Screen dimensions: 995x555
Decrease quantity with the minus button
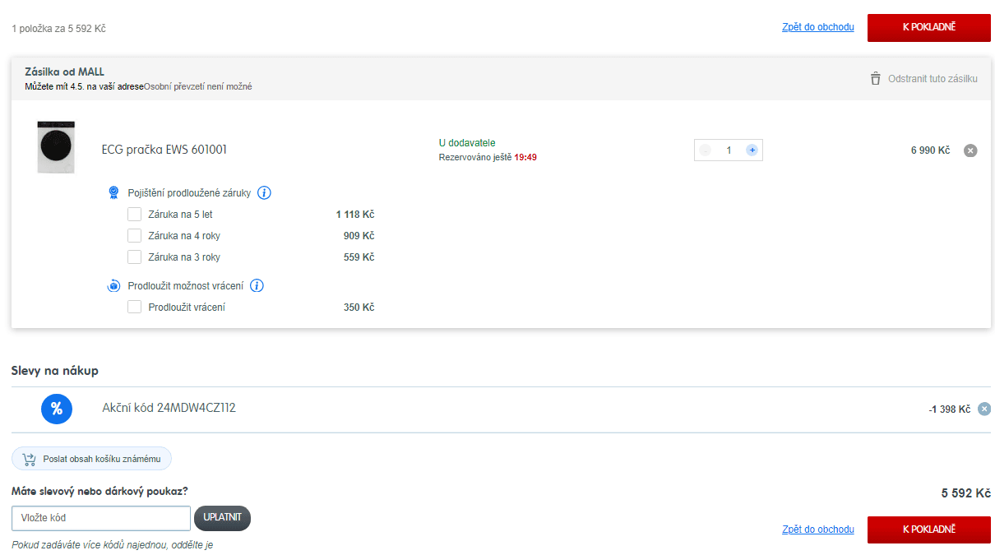(x=705, y=150)
